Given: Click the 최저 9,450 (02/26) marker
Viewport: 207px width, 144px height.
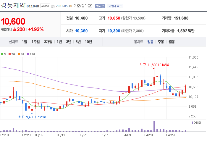Looking at the screenshot, I should pos(32,117).
